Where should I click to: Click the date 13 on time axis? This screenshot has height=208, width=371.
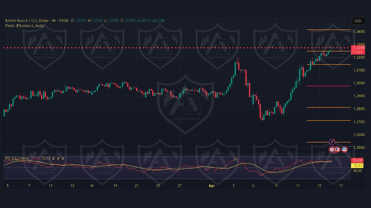[72, 186]
